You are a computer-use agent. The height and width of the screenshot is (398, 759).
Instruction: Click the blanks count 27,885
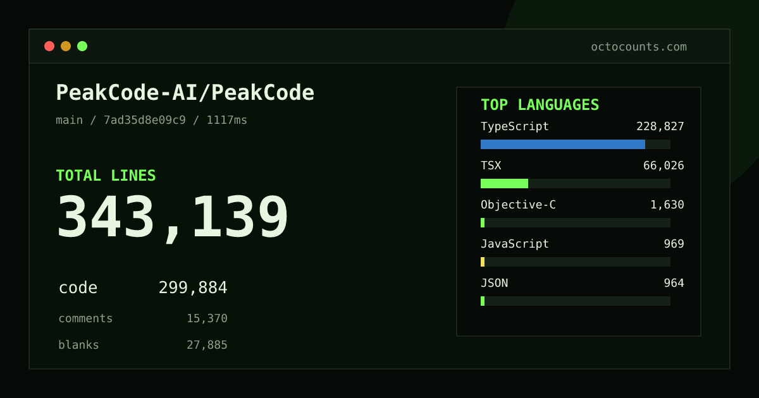coord(207,345)
